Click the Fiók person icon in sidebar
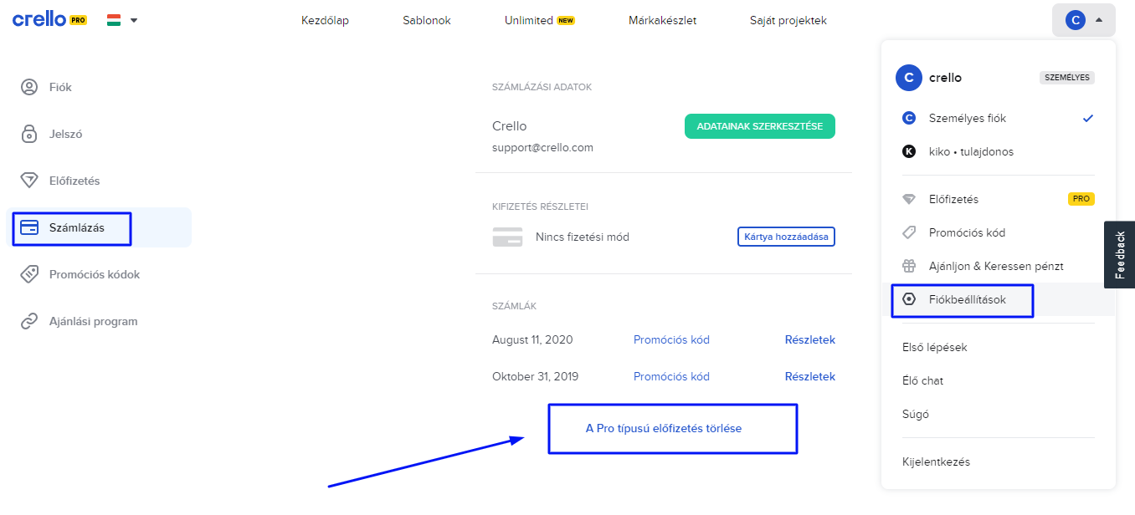Image resolution: width=1135 pixels, height=515 pixels. click(29, 87)
